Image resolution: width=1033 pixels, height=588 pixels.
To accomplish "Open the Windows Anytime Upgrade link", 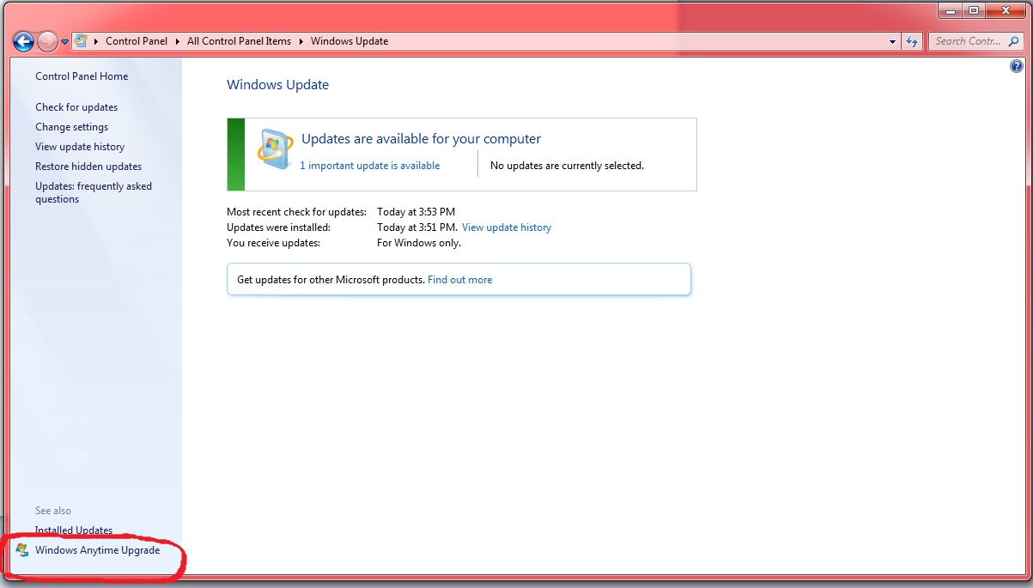I will (98, 550).
